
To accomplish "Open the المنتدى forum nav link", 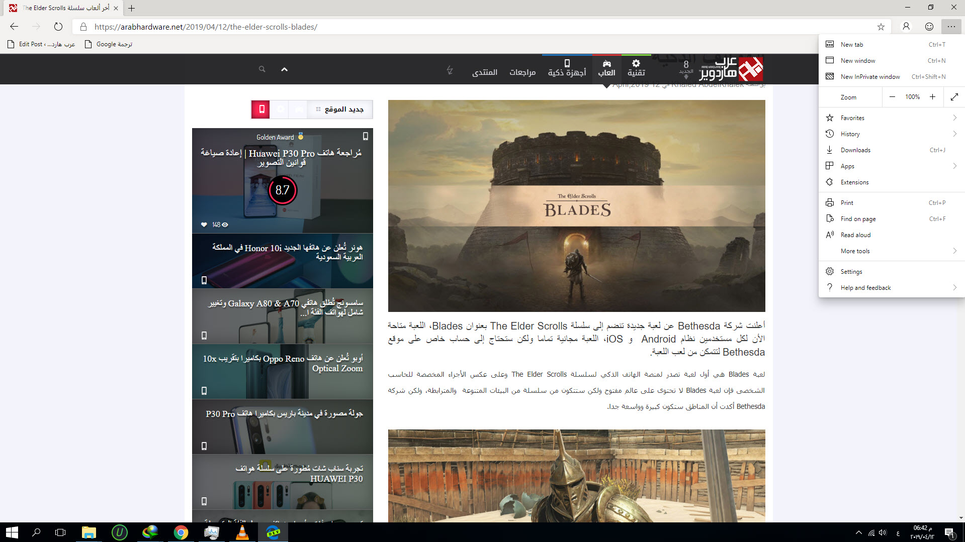I will point(485,72).
